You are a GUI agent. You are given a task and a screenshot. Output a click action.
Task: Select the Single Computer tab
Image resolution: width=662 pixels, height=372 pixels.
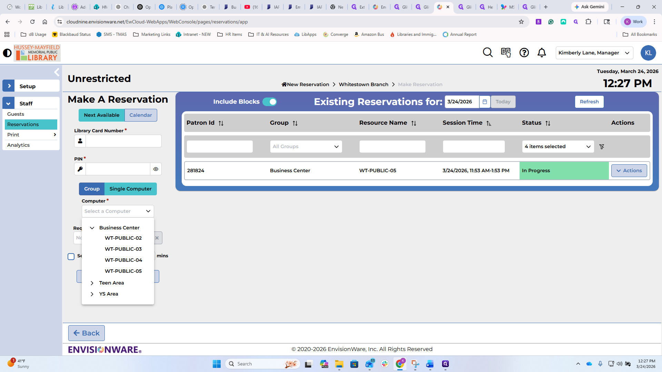click(x=130, y=189)
